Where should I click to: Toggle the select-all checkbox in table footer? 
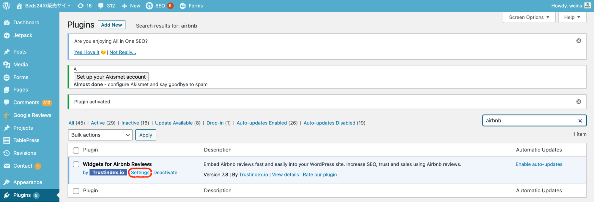tap(76, 191)
